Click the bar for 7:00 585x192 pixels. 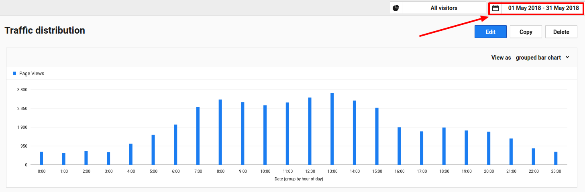[198, 136]
